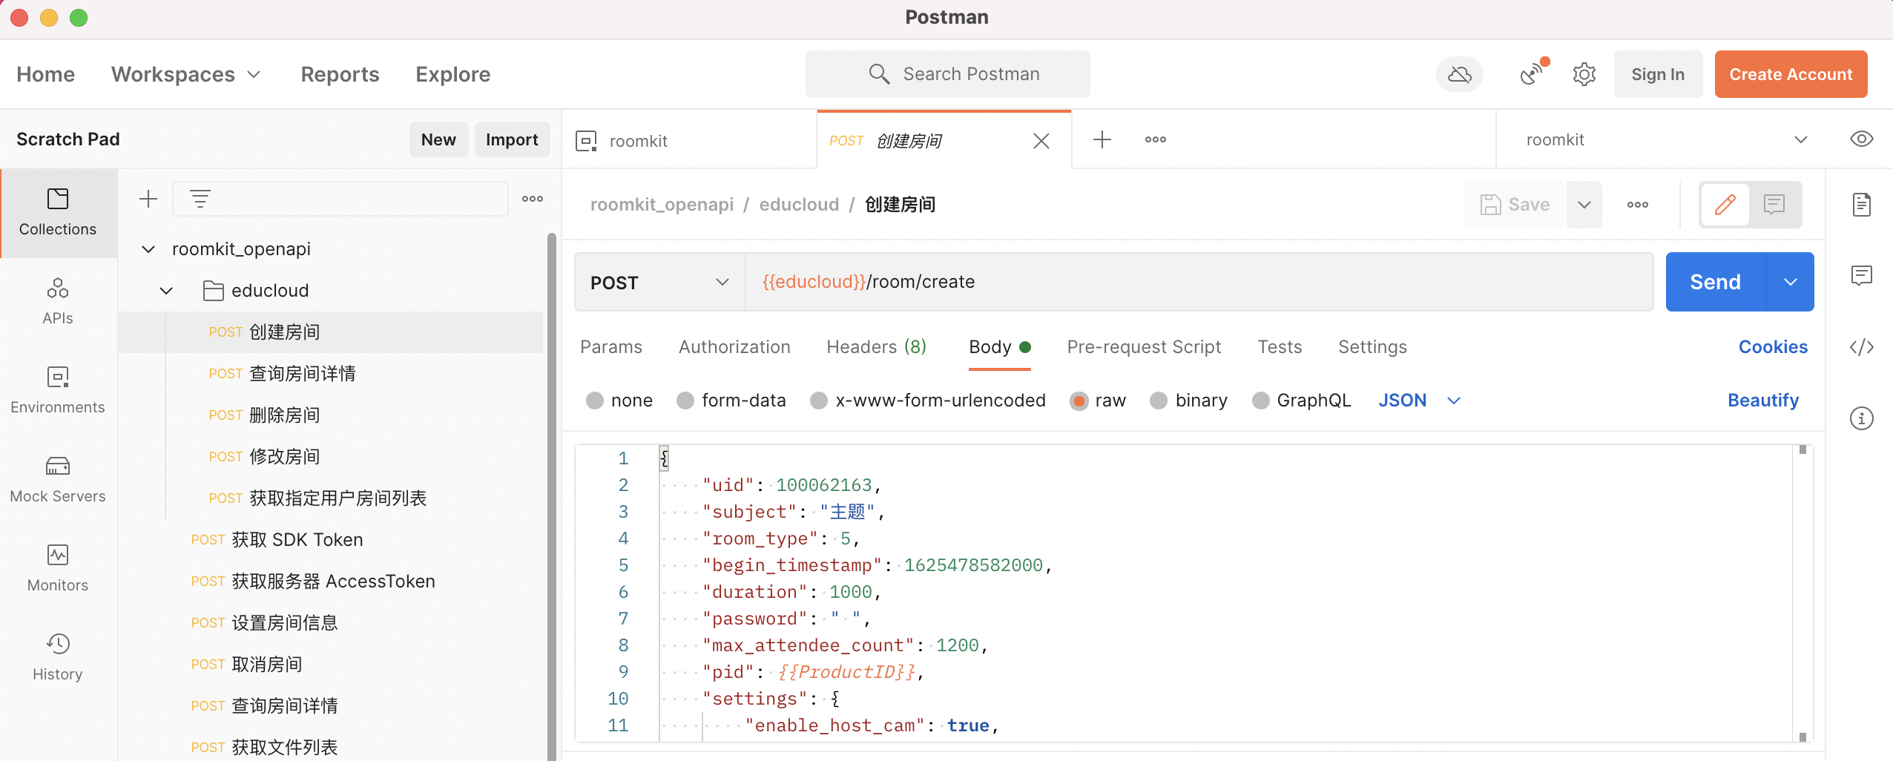Select the form-data body type
Screen dimensions: 1893x761
point(731,400)
